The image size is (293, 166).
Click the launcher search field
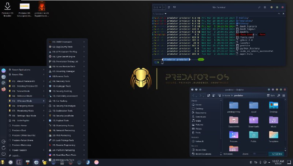click(x=27, y=156)
